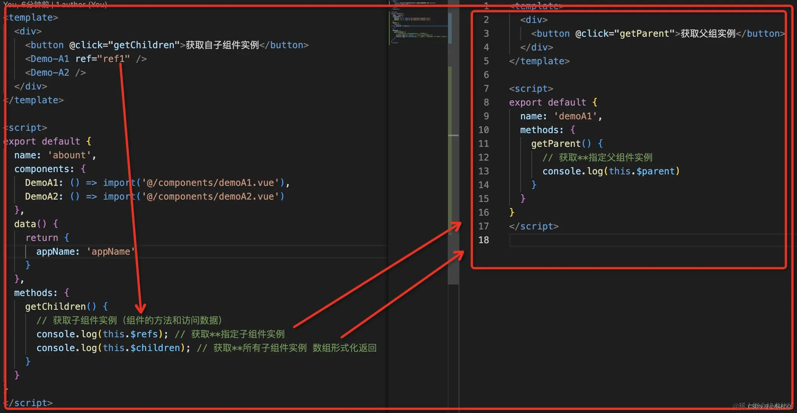The image size is (797, 413).
Task: Click the 'abount' name string
Action: (69, 155)
